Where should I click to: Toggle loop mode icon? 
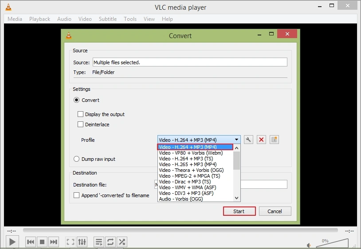(110, 242)
